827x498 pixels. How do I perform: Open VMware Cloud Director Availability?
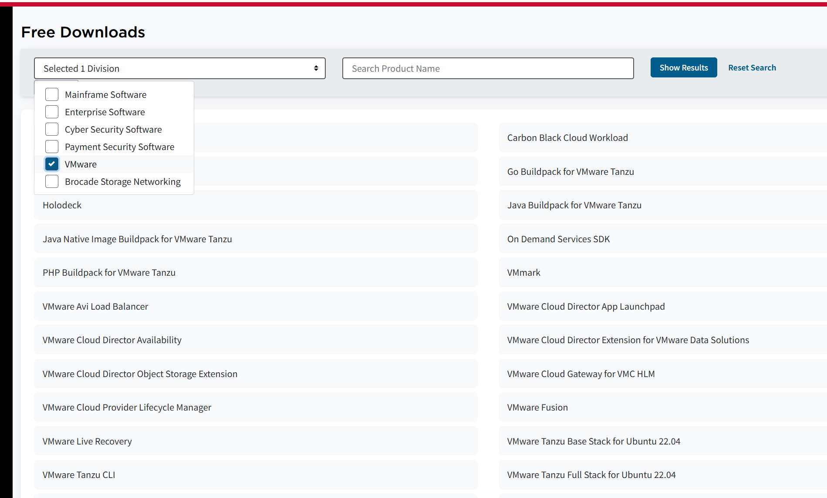(x=256, y=340)
